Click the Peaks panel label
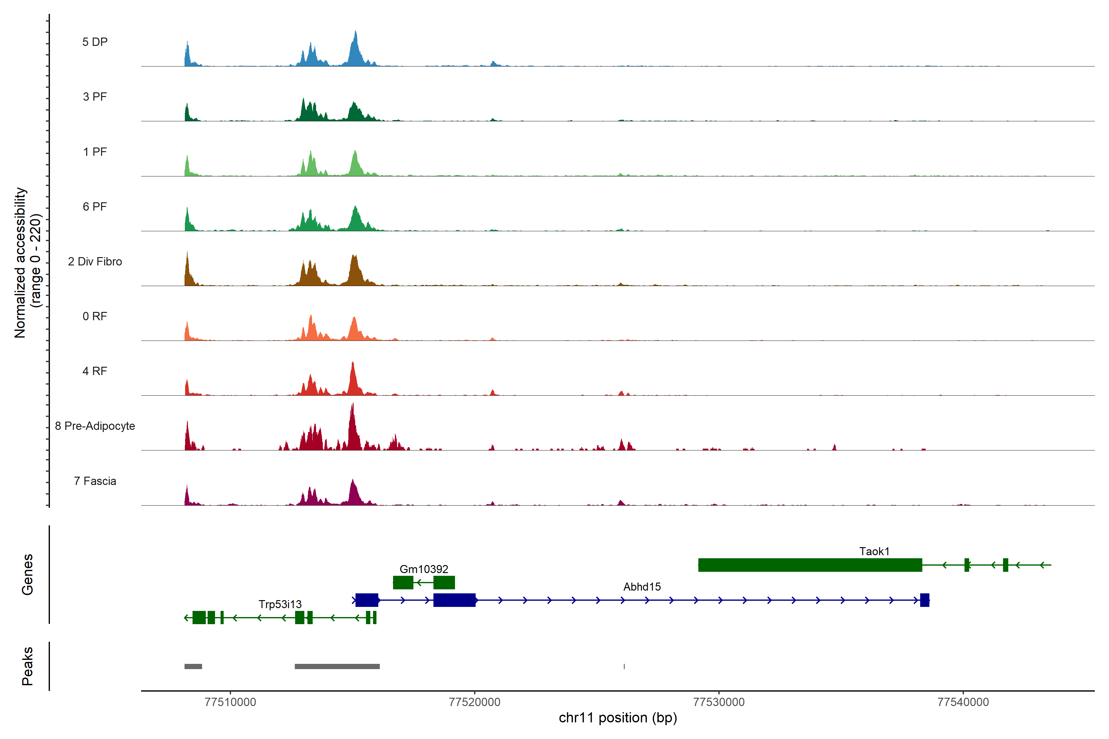The image size is (1109, 739). (x=27, y=666)
